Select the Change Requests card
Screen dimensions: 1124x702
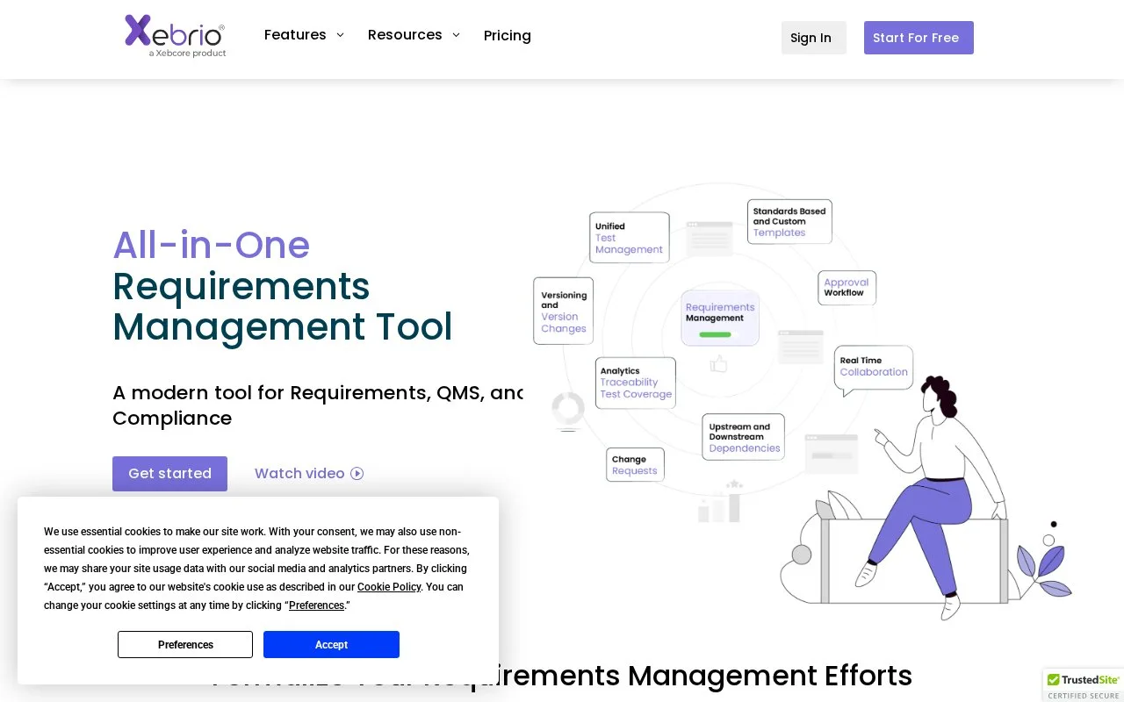tap(635, 465)
